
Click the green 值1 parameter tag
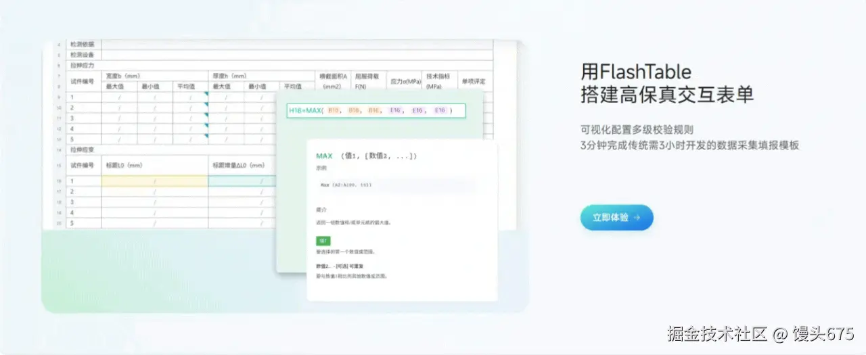pos(323,241)
